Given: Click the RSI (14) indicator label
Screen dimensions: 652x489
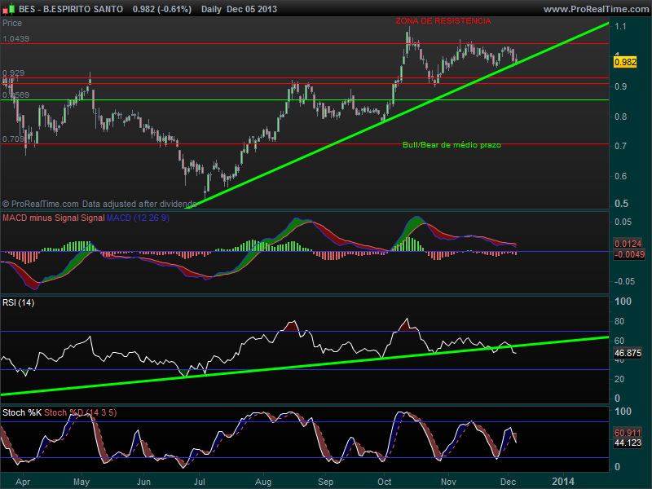Looking at the screenshot, I should 18,302.
